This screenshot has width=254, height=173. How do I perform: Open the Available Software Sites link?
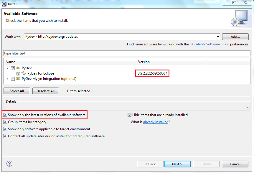click(210, 44)
